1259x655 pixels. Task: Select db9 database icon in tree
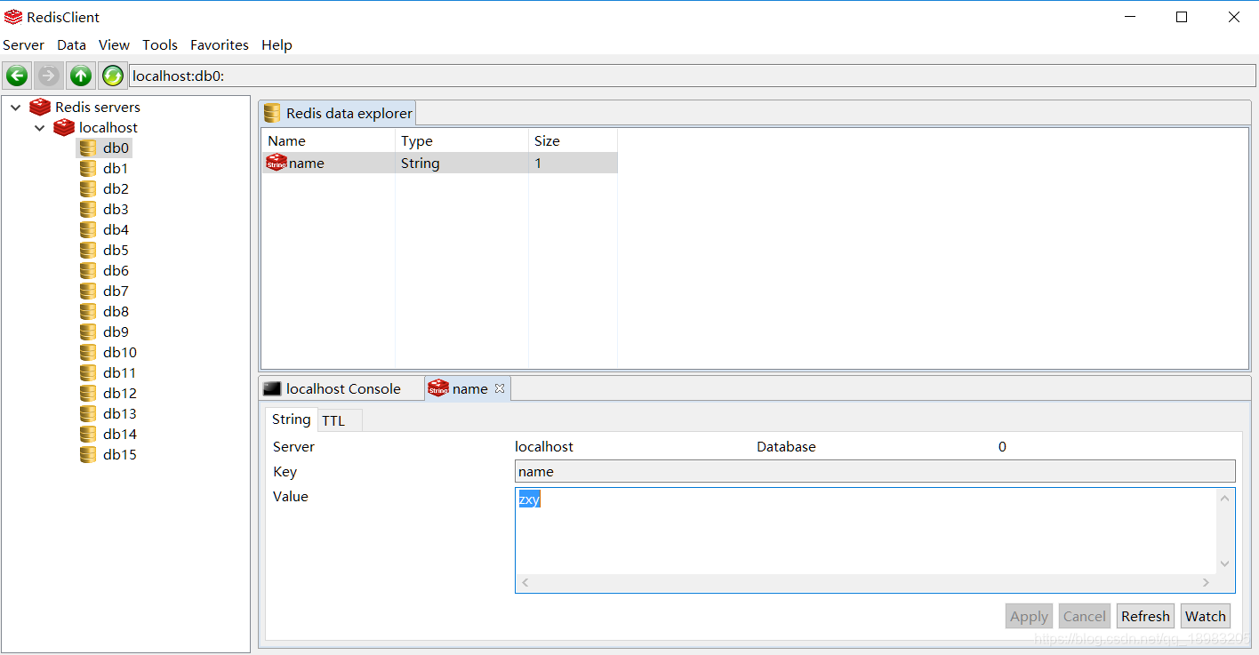point(88,331)
